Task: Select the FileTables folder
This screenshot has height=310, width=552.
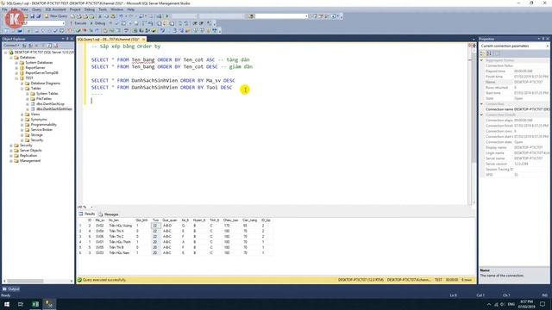Action: point(44,99)
